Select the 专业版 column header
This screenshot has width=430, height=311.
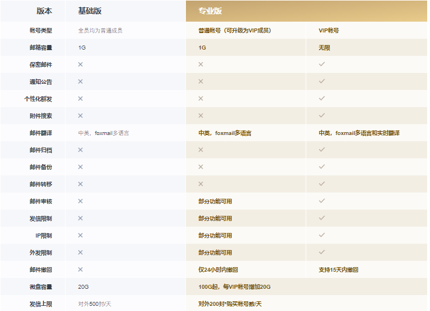click(x=210, y=11)
